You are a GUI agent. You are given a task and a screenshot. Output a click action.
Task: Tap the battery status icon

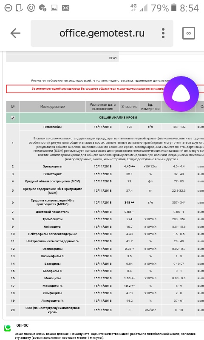click(174, 8)
